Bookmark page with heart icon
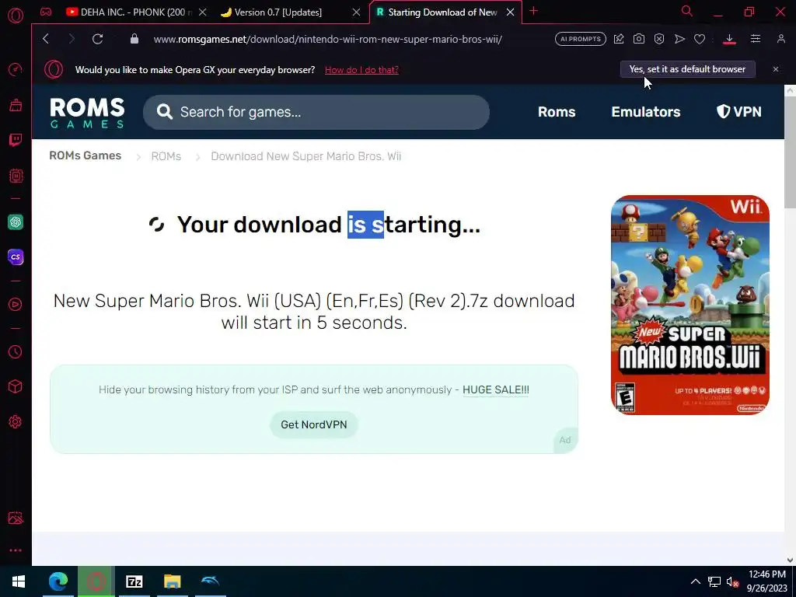The width and height of the screenshot is (796, 597). click(700, 39)
